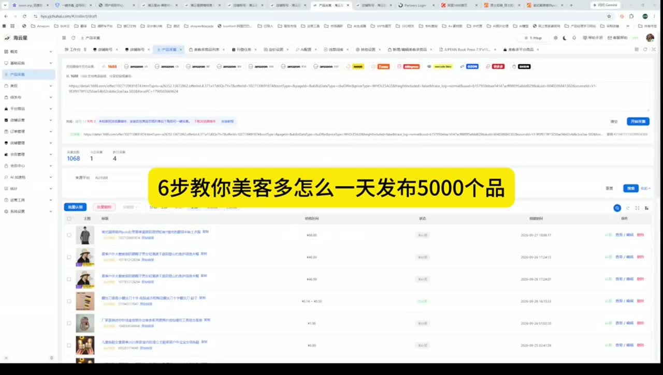Open the user avatar menu
Viewport: 663px width, 375px height.
pyautogui.click(x=650, y=38)
